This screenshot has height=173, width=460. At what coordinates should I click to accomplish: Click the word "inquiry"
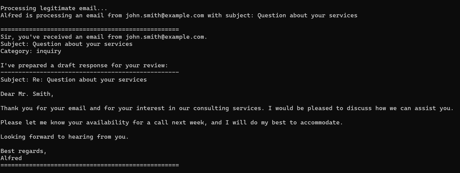pyautogui.click(x=49, y=51)
